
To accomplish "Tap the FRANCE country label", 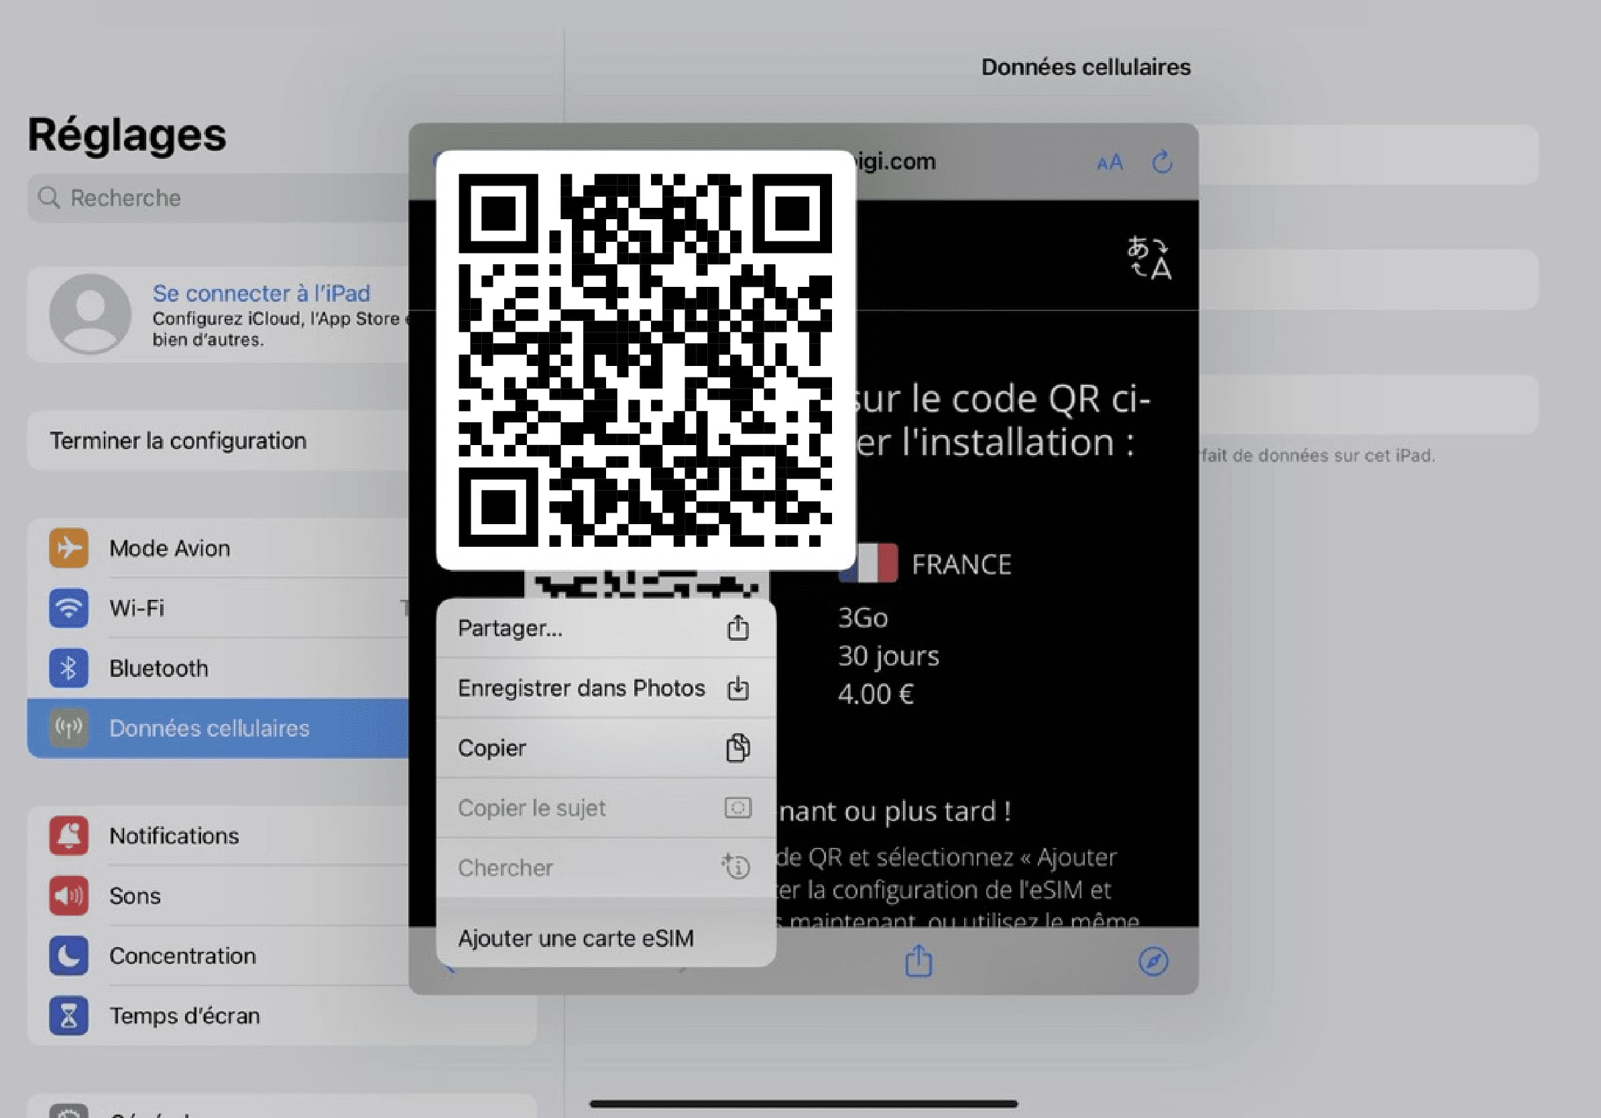I will [961, 564].
